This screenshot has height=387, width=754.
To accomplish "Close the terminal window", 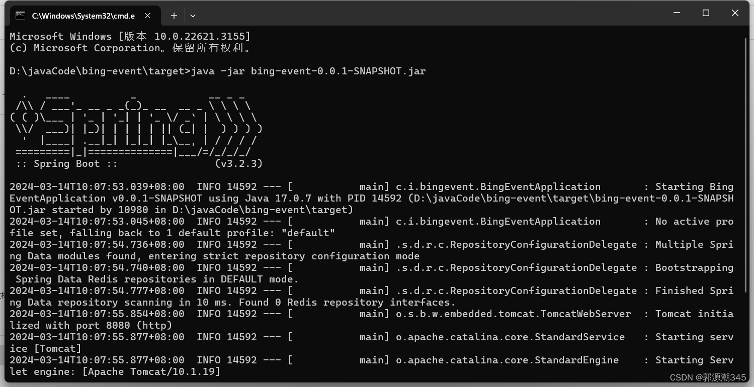I will coord(735,13).
